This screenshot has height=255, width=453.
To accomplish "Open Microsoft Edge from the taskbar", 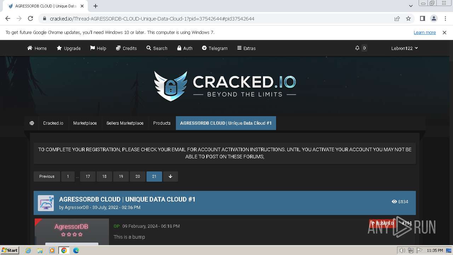I will (x=76, y=250).
